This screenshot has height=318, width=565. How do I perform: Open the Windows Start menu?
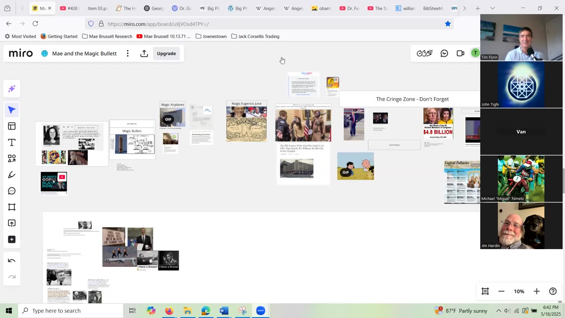tap(9, 310)
